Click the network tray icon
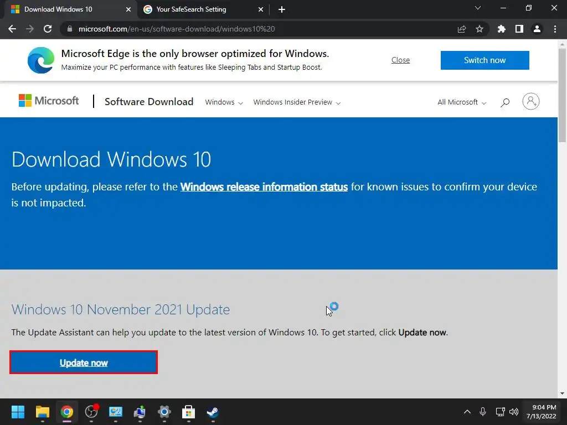Viewport: 567px width, 425px height. pyautogui.click(x=500, y=412)
